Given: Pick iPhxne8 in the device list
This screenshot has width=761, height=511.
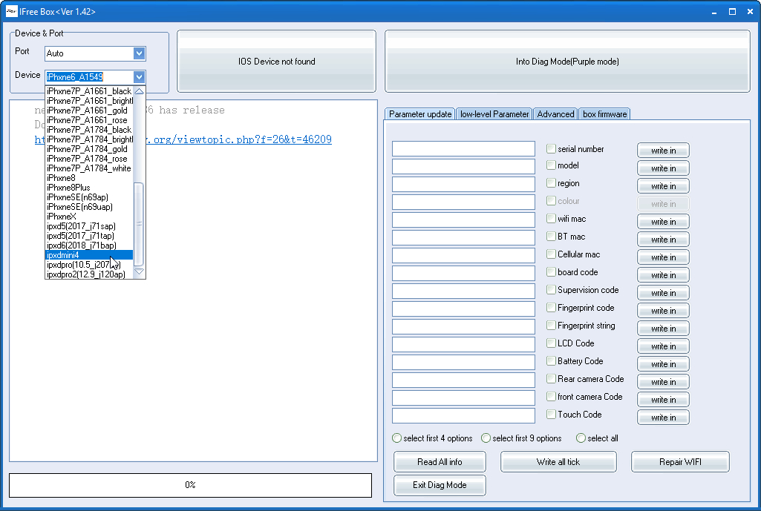Looking at the screenshot, I should click(89, 178).
